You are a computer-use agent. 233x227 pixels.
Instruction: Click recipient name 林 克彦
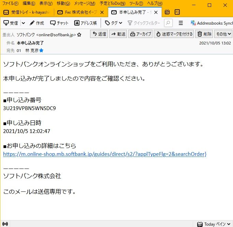[32, 51]
